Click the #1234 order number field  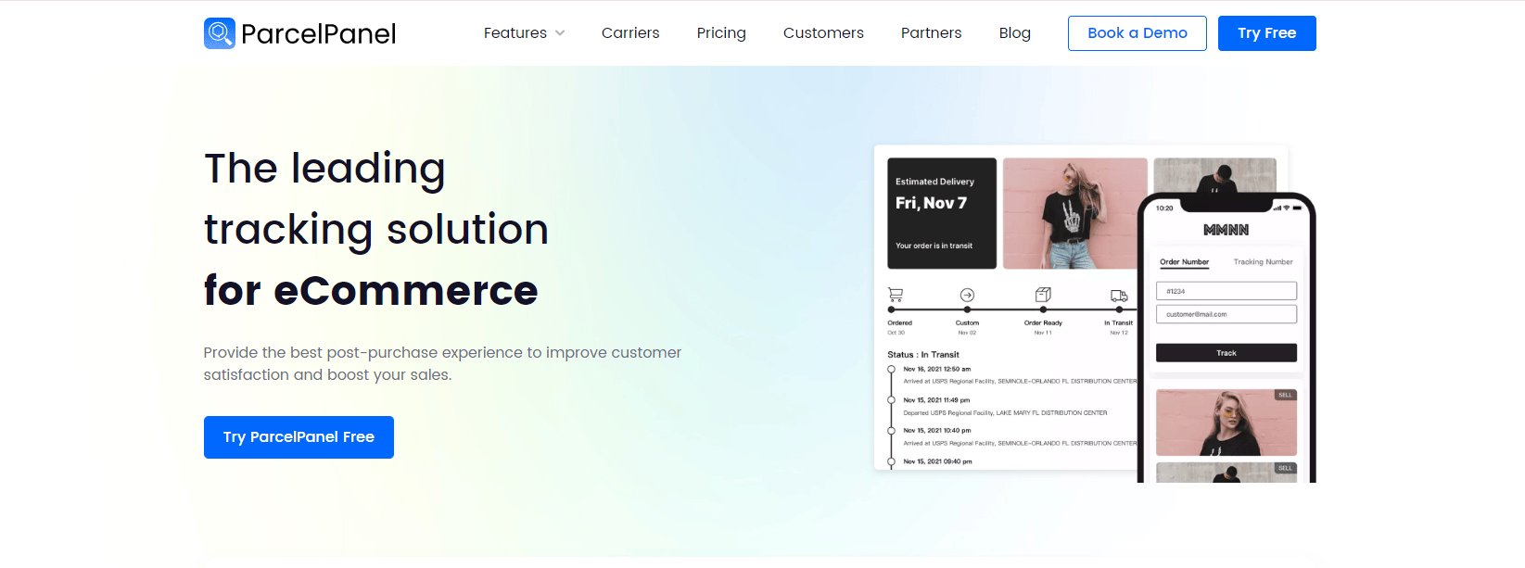pos(1226,291)
